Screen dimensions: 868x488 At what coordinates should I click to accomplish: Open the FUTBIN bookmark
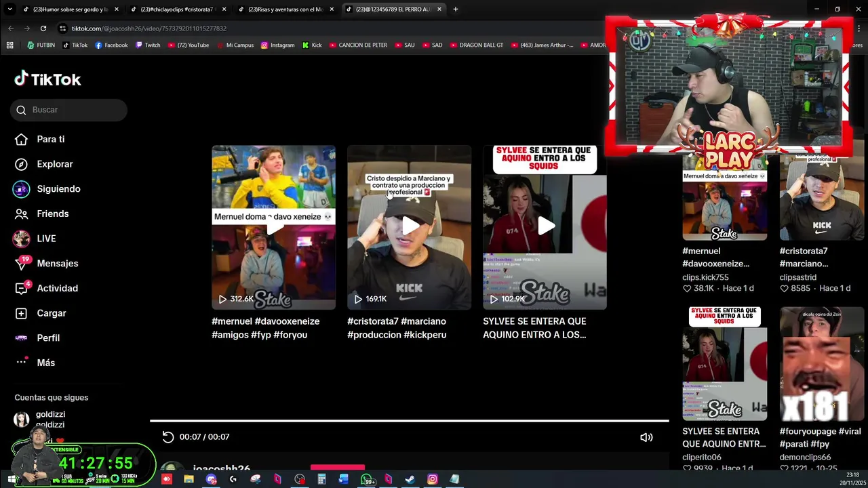41,45
